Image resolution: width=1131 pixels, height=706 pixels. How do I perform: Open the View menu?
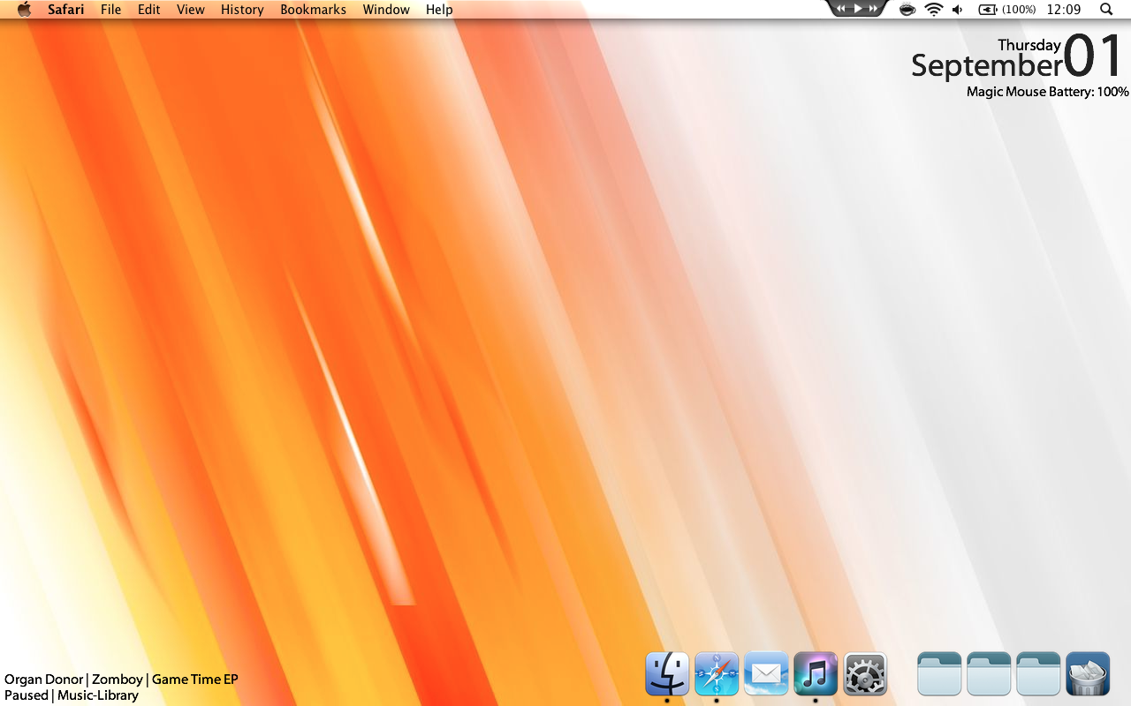click(191, 10)
